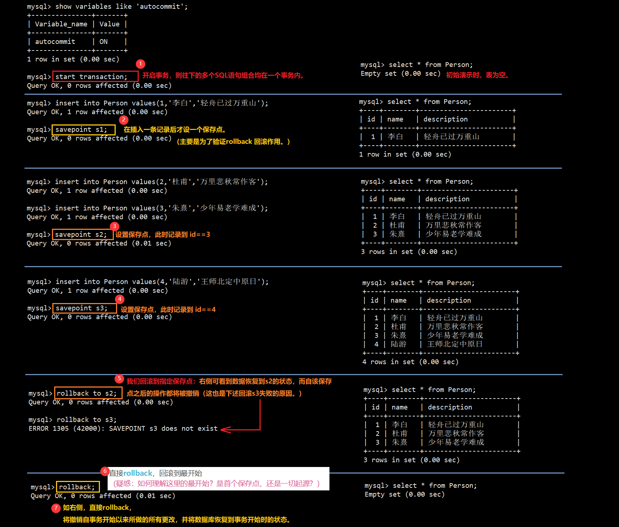Screen dimensions: 619x527
Task: Click the 'show variables like 'autocommit';' command
Action: 122,6
